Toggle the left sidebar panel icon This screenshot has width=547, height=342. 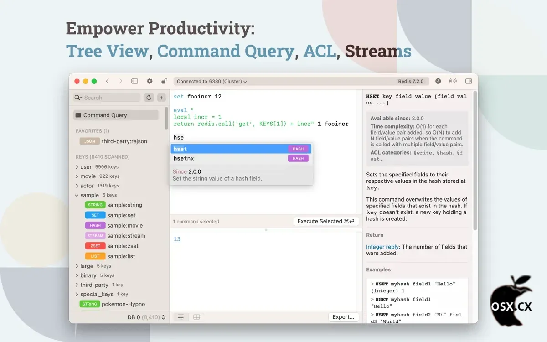[x=134, y=81]
